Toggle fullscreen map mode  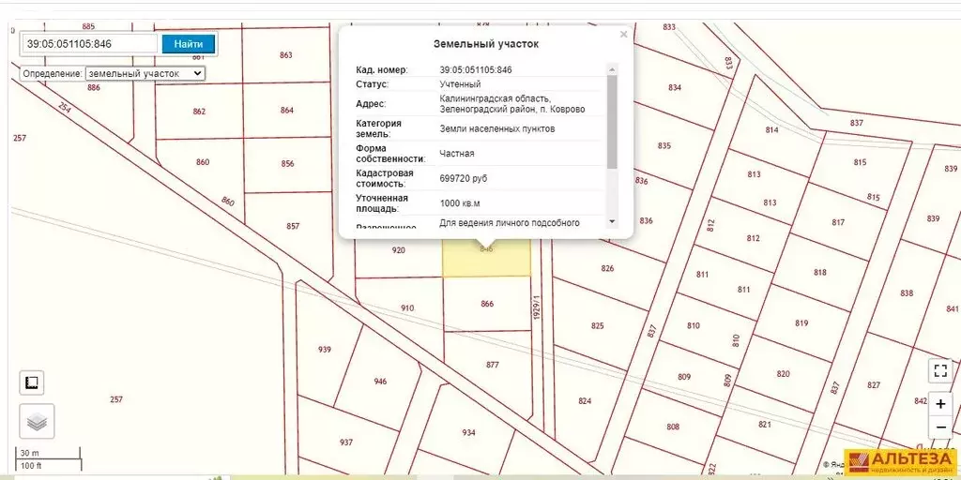pyautogui.click(x=940, y=369)
